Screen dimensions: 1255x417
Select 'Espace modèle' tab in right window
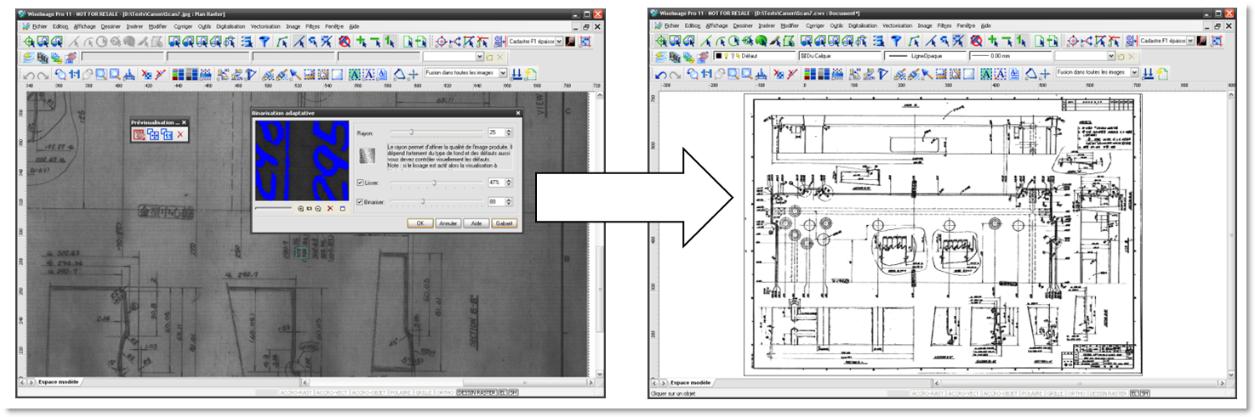pyautogui.click(x=691, y=383)
